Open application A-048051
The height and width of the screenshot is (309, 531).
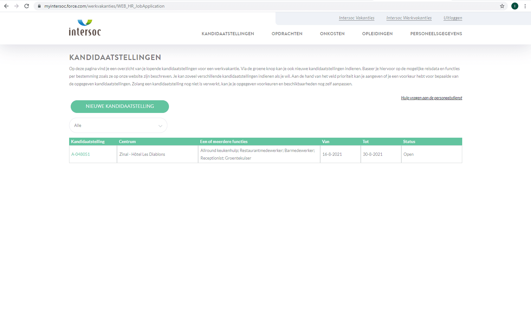coord(81,154)
